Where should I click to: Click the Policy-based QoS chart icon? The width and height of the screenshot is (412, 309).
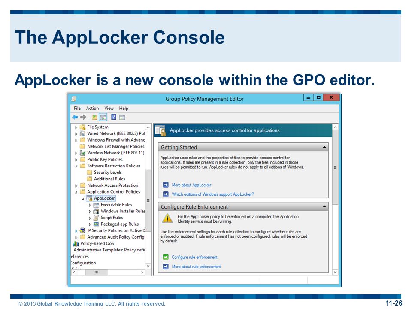76,244
